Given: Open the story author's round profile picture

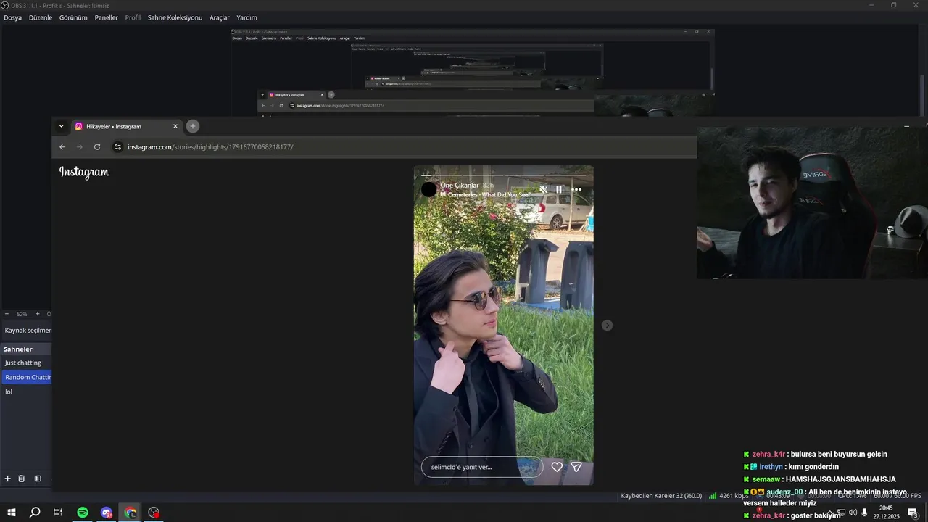Looking at the screenshot, I should pyautogui.click(x=429, y=189).
